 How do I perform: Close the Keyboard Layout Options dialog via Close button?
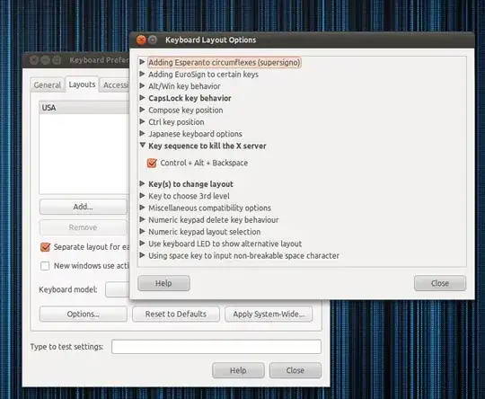pos(440,283)
